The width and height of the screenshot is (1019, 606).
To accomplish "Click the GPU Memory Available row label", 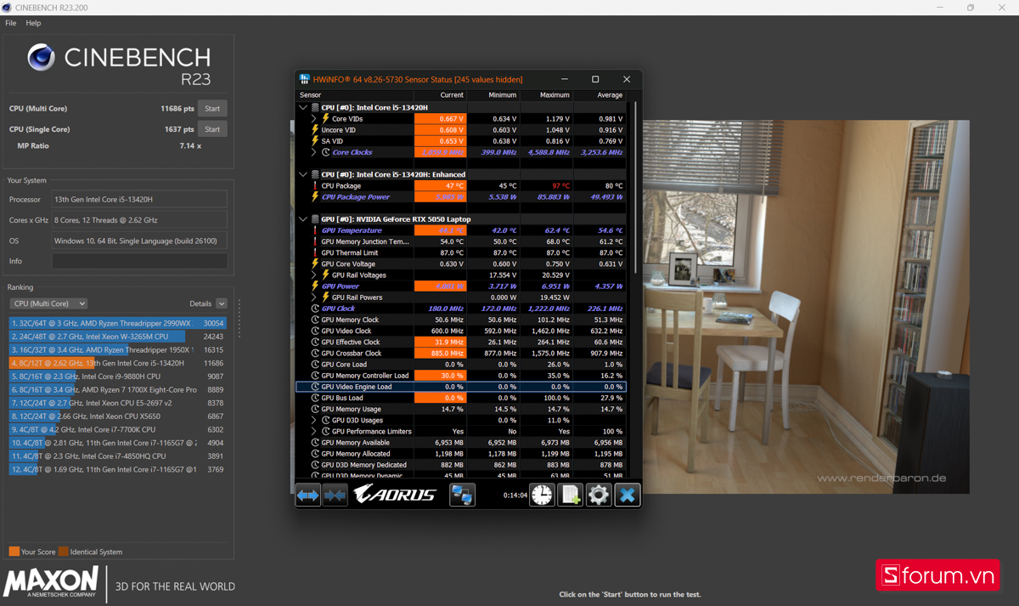I will tap(355, 442).
